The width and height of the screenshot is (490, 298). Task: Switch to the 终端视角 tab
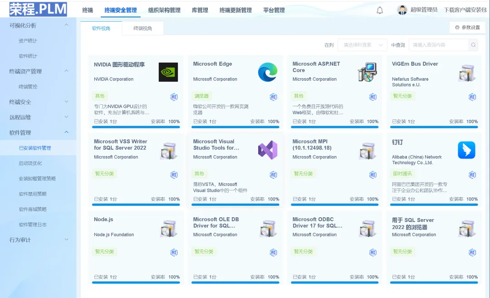tap(142, 28)
